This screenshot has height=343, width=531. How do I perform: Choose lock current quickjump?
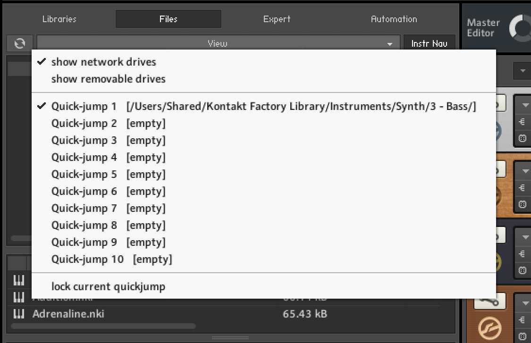pyautogui.click(x=108, y=286)
